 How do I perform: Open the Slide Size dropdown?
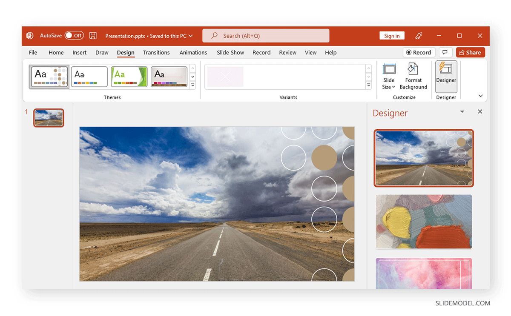(389, 76)
